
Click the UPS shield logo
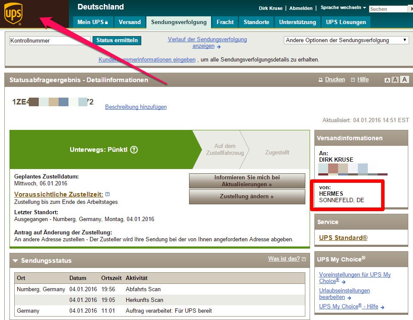(13, 13)
